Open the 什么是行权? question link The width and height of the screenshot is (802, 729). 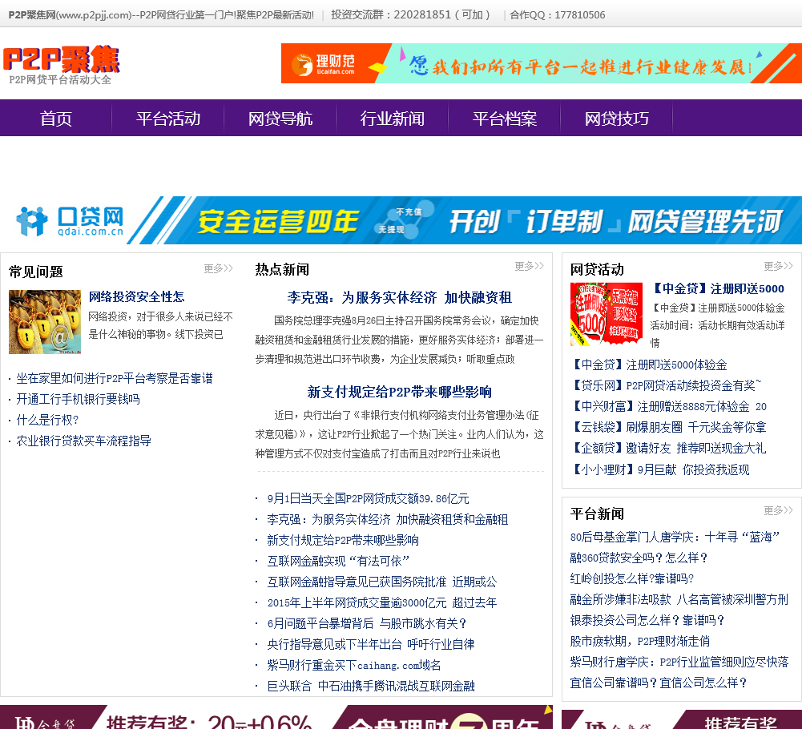click(x=47, y=420)
